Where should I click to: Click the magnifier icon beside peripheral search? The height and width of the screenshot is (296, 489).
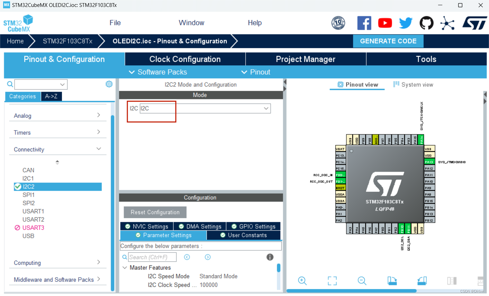[x=10, y=84]
